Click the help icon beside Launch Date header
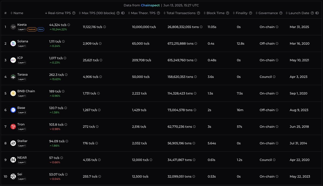323x186 pixels. coord(312,13)
